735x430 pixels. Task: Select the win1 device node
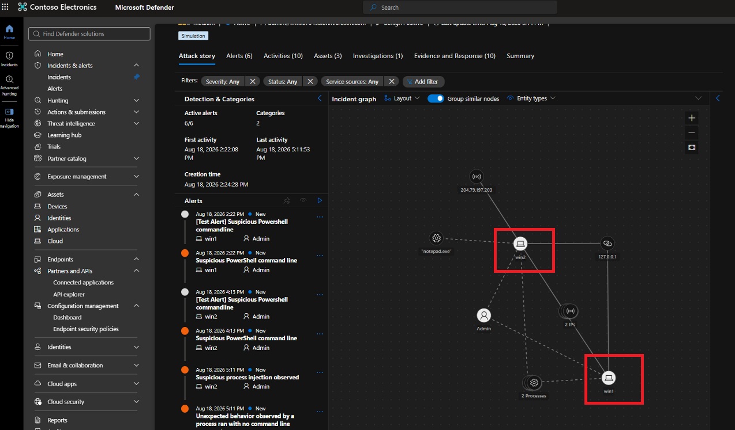tap(609, 378)
